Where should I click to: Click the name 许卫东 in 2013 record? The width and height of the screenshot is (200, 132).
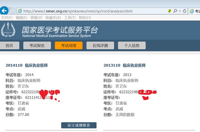[121, 86]
